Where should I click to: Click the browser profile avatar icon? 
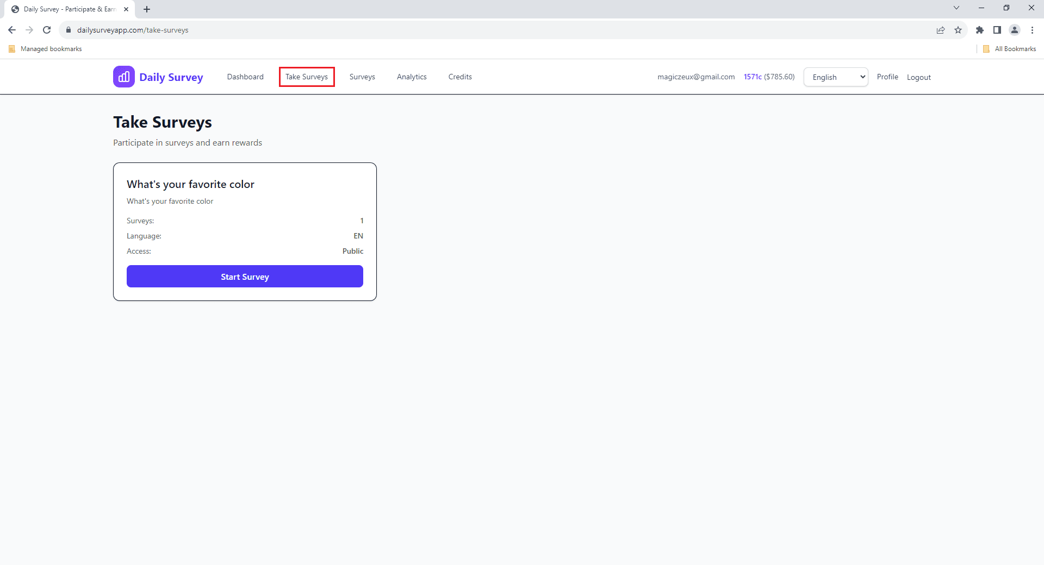tap(1015, 30)
